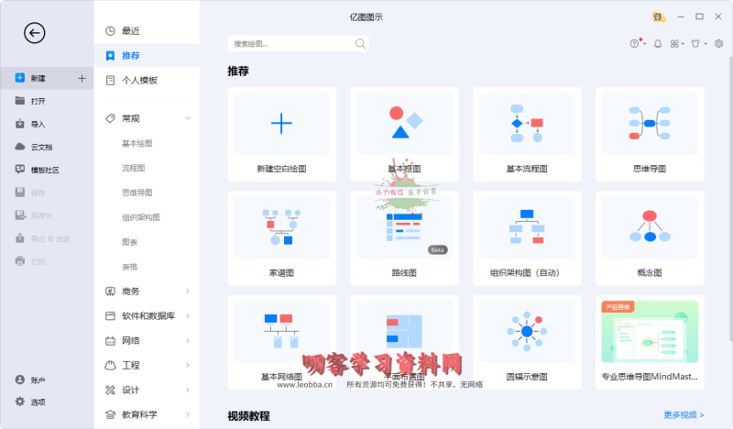Select 组织架构图 subcategory

[141, 217]
